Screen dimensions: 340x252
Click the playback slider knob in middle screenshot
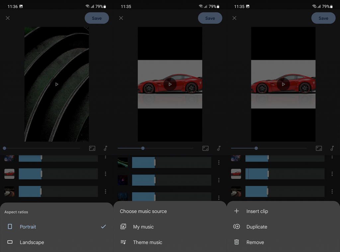pyautogui.click(x=143, y=148)
